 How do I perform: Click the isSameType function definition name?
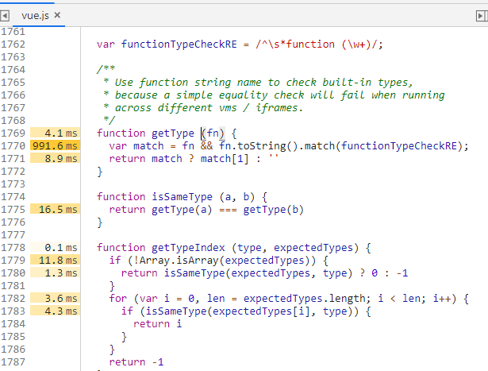[182, 197]
